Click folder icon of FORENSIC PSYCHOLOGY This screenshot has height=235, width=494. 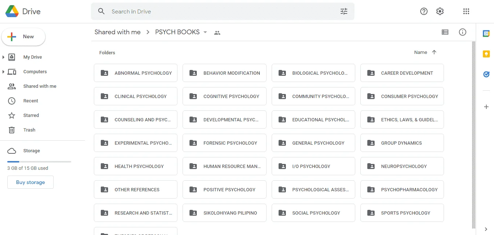click(x=193, y=143)
